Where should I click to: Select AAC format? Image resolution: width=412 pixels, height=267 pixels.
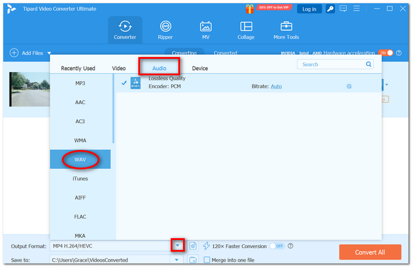tap(80, 102)
